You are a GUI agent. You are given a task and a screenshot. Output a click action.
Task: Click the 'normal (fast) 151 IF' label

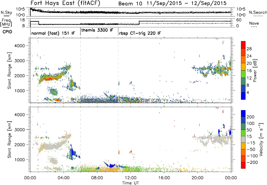point(53,33)
